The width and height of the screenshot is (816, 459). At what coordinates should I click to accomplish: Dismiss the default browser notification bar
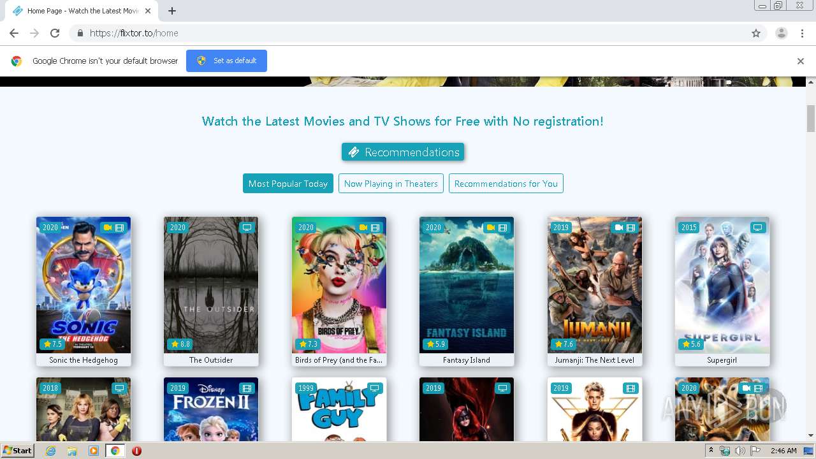[x=801, y=61]
